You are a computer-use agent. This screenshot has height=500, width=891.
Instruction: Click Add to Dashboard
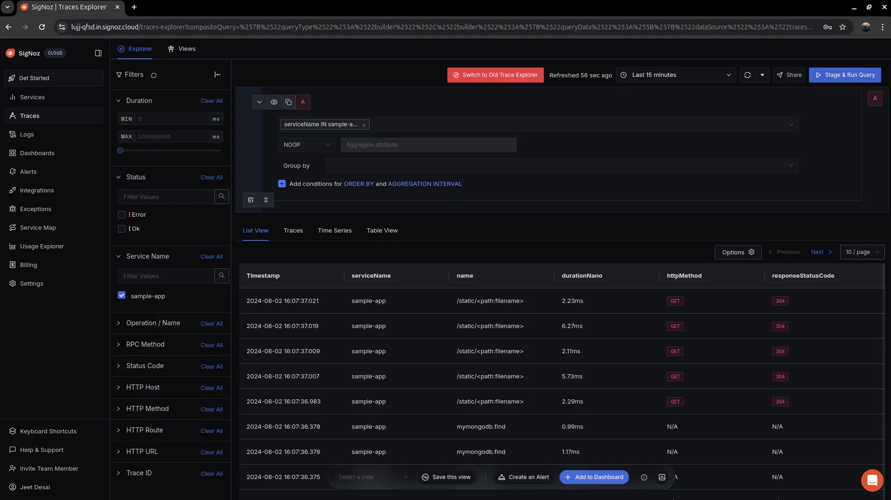coord(594,477)
